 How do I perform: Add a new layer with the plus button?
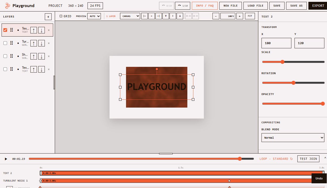pyautogui.click(x=48, y=17)
